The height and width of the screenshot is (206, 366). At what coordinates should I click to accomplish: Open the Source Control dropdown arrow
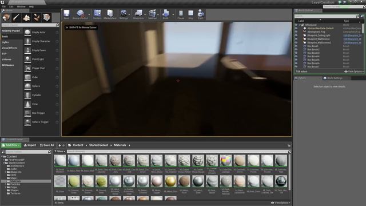coord(89,15)
